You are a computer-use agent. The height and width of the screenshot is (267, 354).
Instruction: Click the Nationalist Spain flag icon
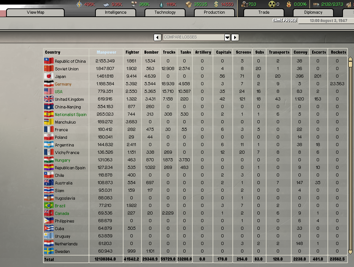[49, 114]
